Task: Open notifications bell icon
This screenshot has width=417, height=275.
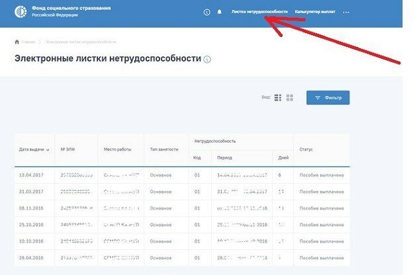Action: pyautogui.click(x=219, y=12)
